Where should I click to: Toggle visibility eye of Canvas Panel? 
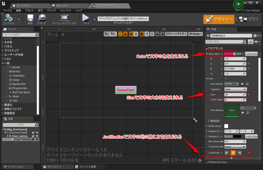click(x=37, y=133)
